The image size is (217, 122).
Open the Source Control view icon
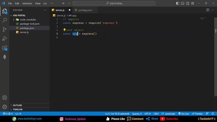(x=4, y=29)
